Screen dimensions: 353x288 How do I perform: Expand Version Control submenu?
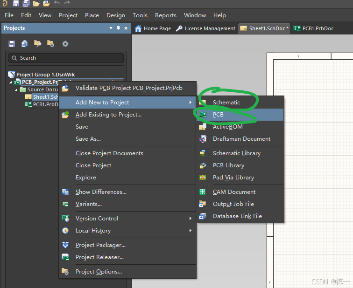point(127,219)
